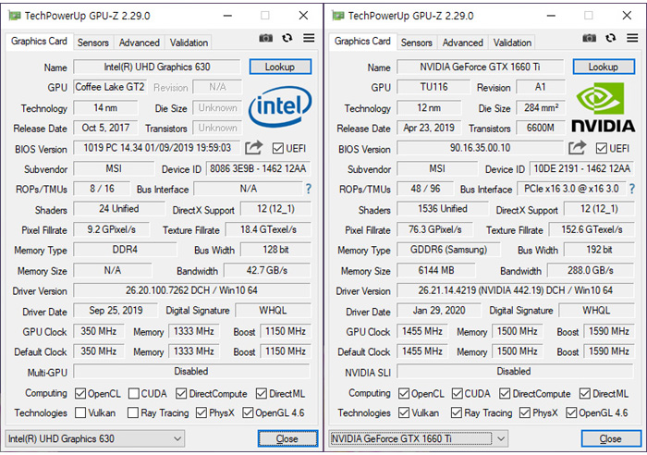The image size is (647, 455).
Task: Click Memory Type GDDR6 (Samsung) value
Action: (x=449, y=250)
